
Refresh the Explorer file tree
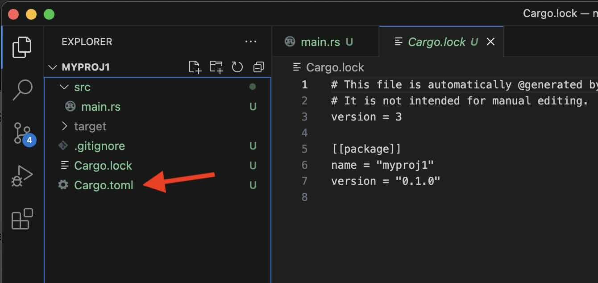click(x=237, y=67)
